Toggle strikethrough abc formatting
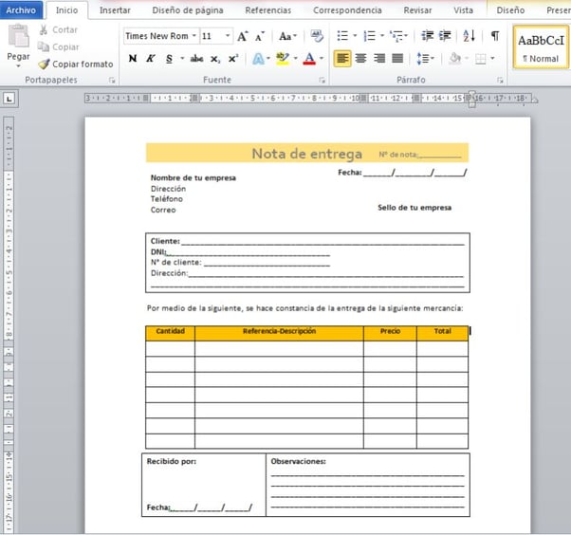Image resolution: width=571 pixels, height=535 pixels. [196, 58]
